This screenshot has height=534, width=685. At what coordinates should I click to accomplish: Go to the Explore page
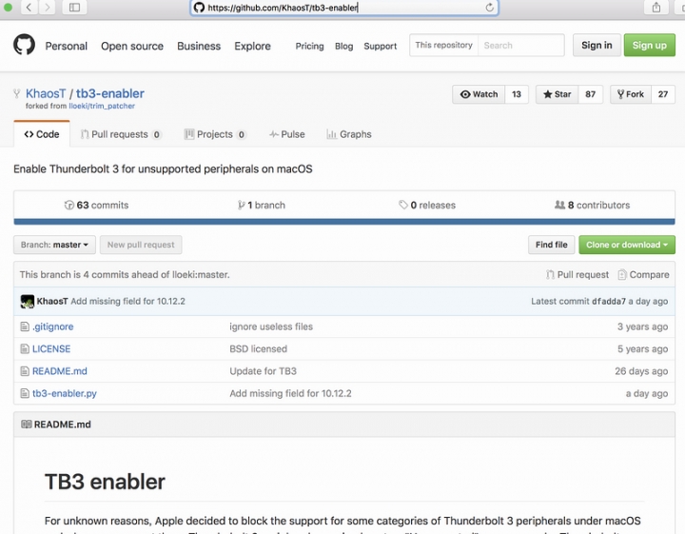[x=252, y=46]
